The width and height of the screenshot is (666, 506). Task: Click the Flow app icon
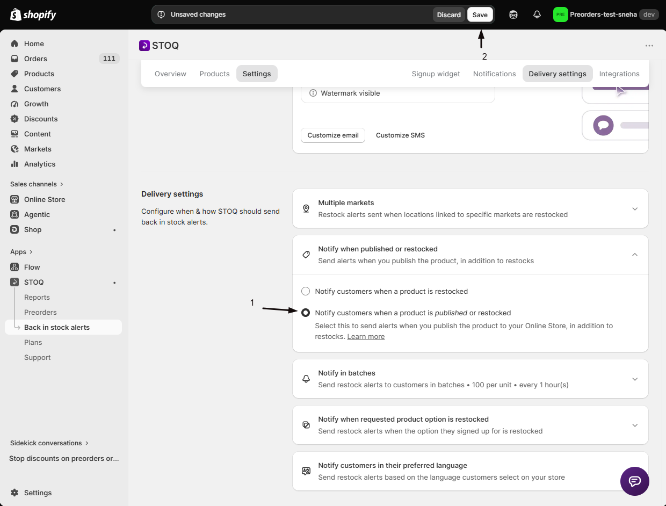tap(15, 267)
